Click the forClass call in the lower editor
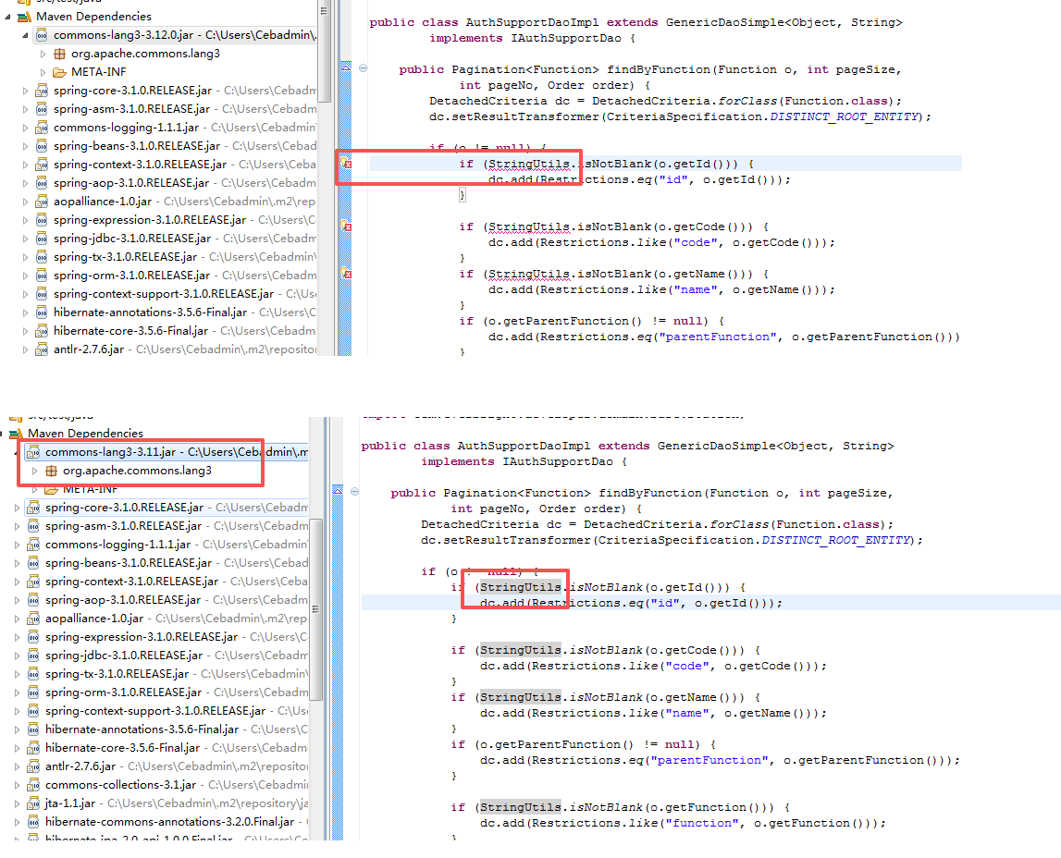This screenshot has height=858, width=1061. coord(739,524)
